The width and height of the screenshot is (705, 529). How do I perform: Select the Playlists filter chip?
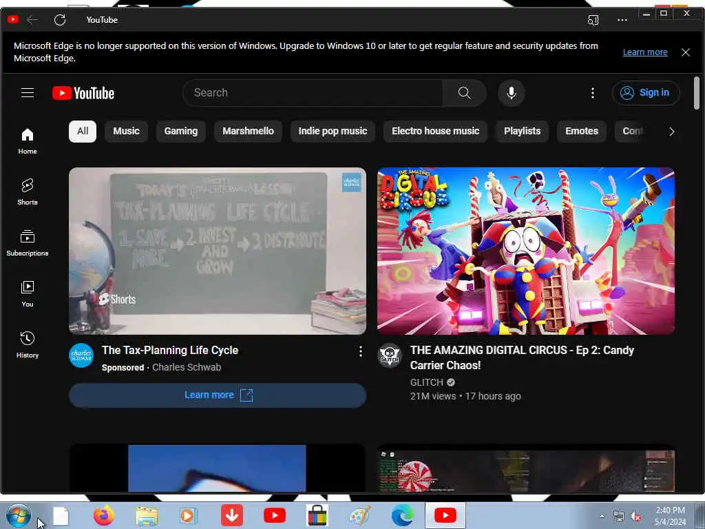pos(522,132)
